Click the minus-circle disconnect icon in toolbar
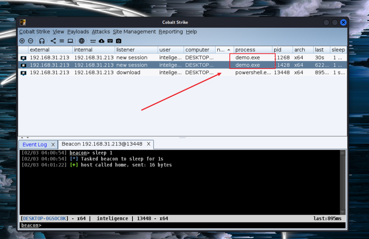Image resolution: width=369 pixels, height=239 pixels. pos(31,41)
